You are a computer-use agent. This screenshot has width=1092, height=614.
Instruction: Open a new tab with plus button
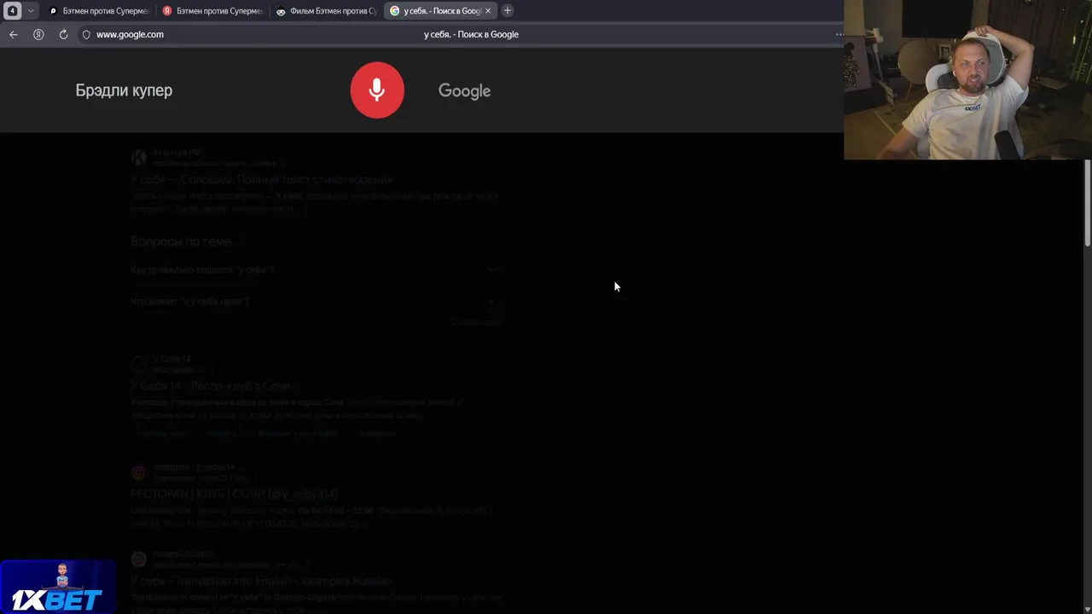pyautogui.click(x=508, y=11)
